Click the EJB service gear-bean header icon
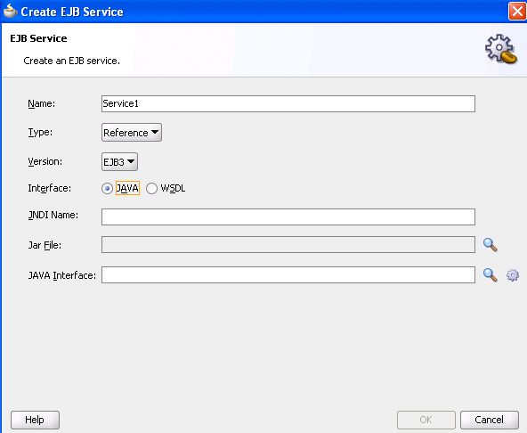The width and height of the screenshot is (527, 433). [x=501, y=49]
